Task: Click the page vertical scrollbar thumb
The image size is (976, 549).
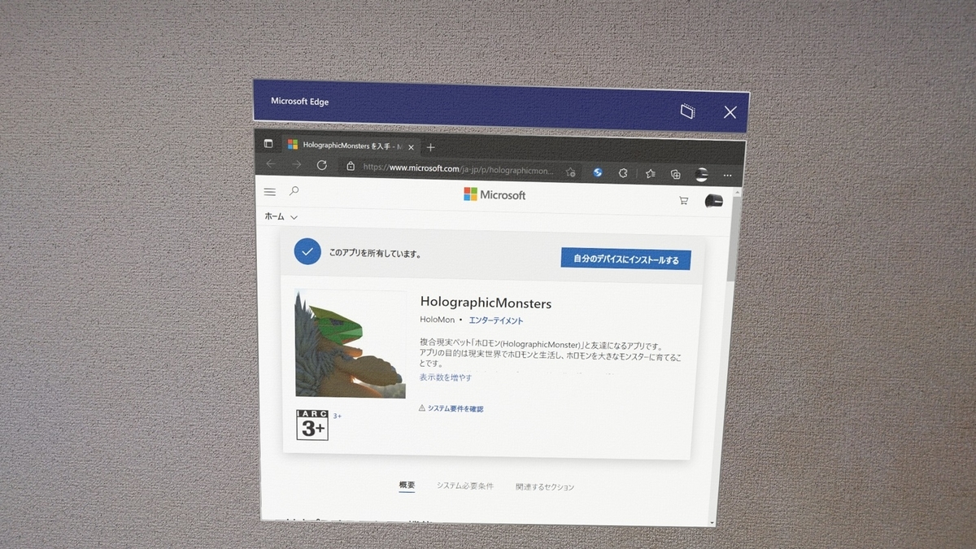Action: tap(734, 239)
